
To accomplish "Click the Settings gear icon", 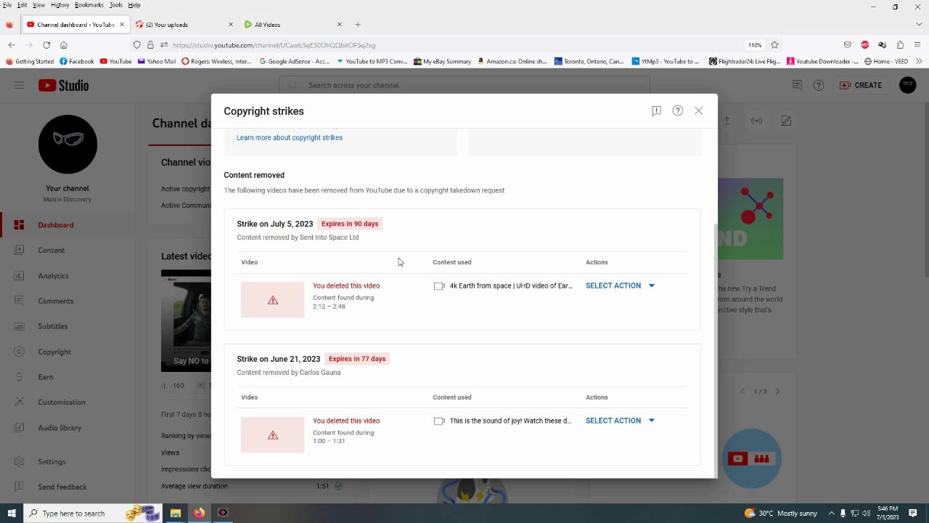I will [20, 461].
